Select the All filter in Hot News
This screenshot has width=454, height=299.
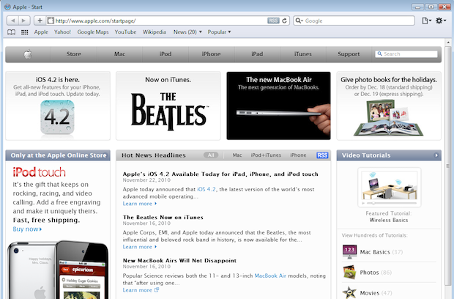[211, 155]
